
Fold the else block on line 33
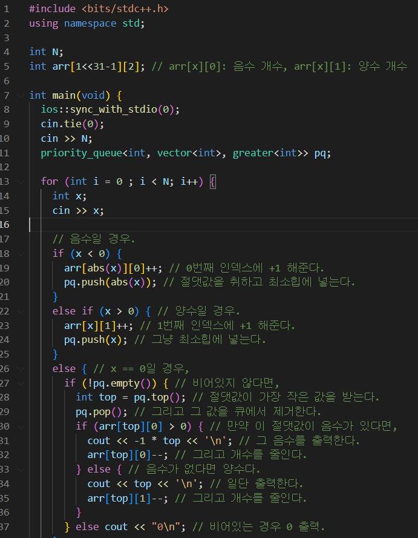tap(21, 469)
